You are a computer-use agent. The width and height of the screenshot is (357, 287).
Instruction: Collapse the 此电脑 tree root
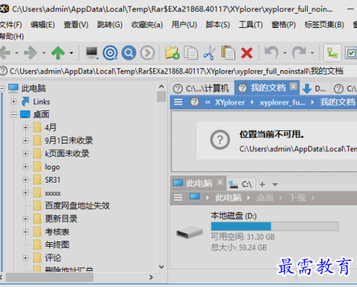point(2,88)
